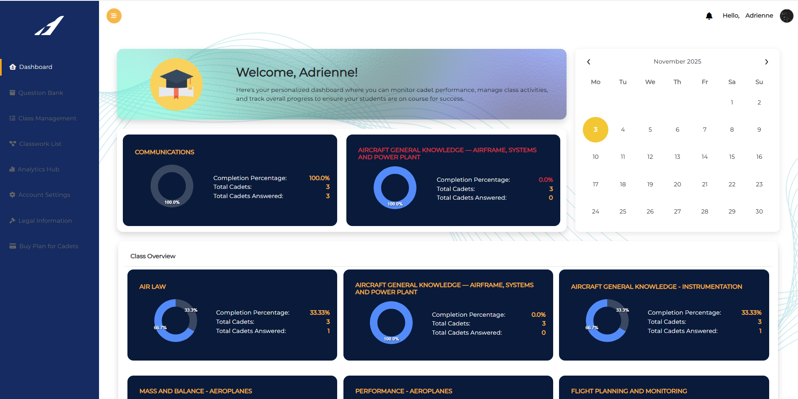The height and width of the screenshot is (399, 798).
Task: Go to next month in the calendar
Action: click(x=766, y=61)
